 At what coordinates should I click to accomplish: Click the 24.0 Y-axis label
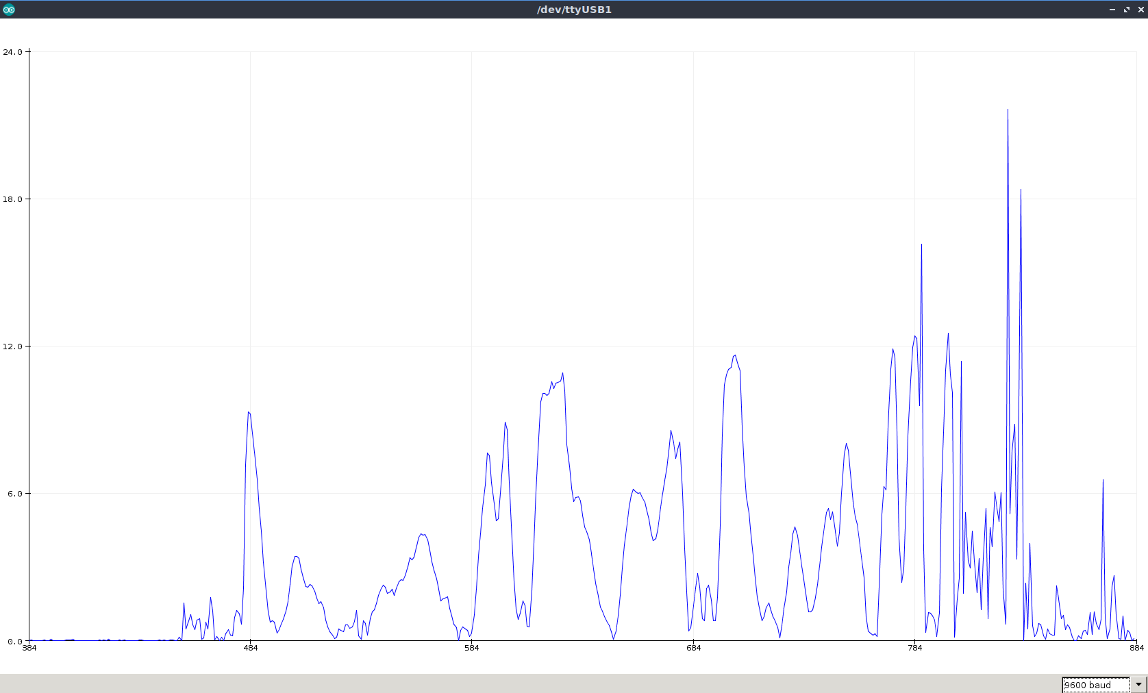[x=12, y=52]
